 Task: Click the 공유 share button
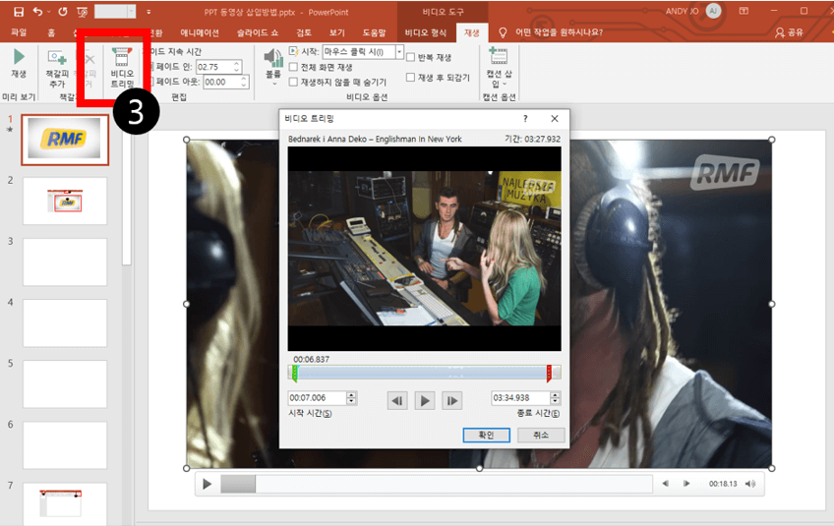point(790,32)
